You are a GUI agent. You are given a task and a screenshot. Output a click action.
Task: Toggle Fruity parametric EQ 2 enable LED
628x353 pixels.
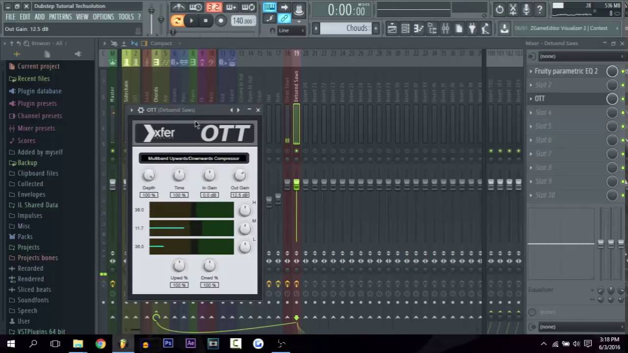tap(623, 72)
